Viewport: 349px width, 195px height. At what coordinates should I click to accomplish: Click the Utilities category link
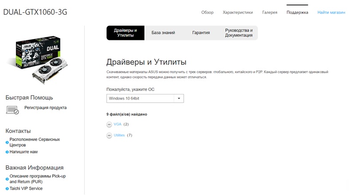119,135
